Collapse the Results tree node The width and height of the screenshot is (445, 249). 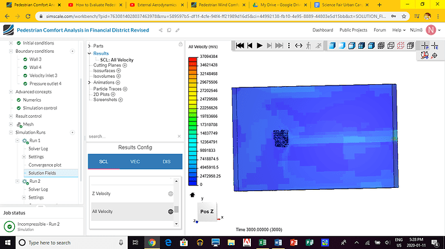[x=90, y=53]
